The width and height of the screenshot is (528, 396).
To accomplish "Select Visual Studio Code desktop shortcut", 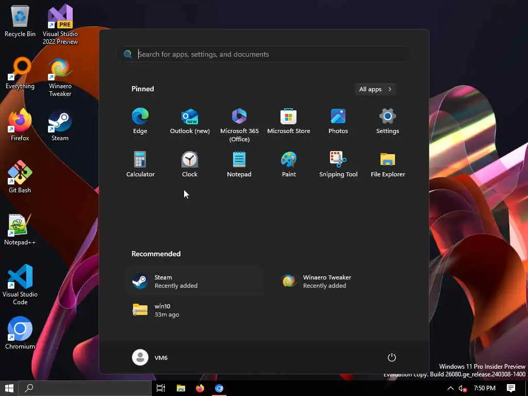I will (20, 285).
